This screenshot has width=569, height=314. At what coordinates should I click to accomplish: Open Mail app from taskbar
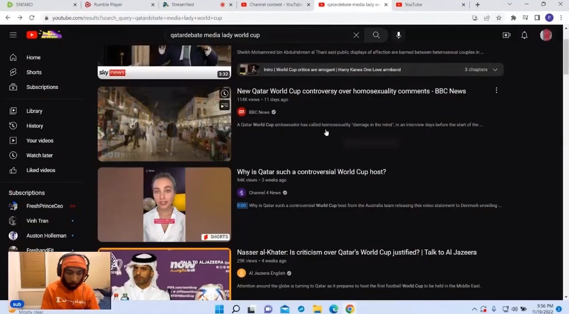click(x=284, y=309)
